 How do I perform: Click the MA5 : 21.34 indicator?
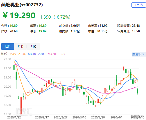tap(18, 54)
